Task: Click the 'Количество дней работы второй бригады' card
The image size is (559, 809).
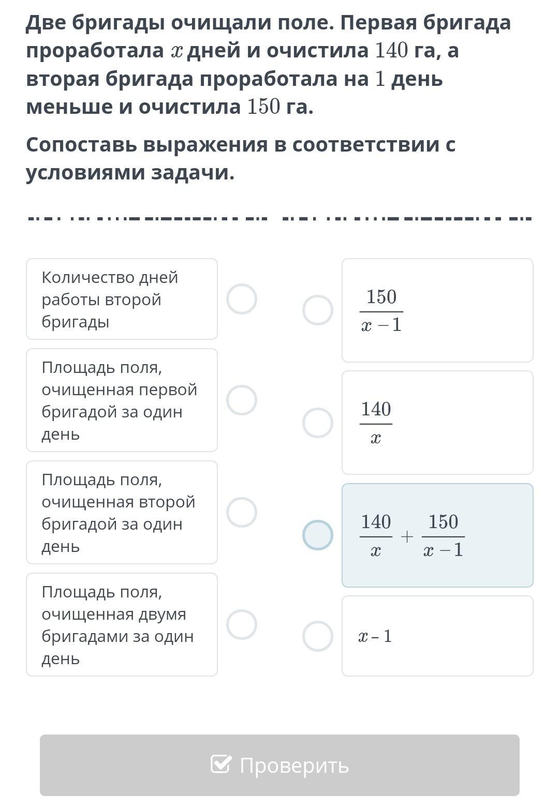Action: tap(122, 299)
